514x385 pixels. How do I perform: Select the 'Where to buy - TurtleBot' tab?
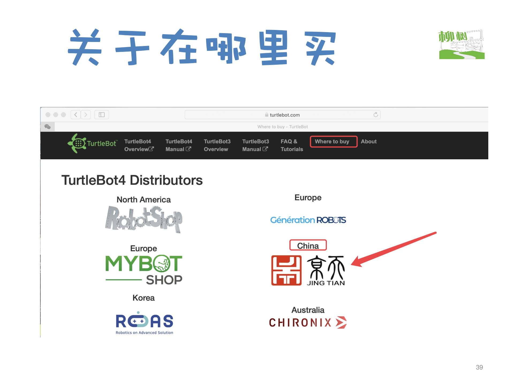click(x=283, y=127)
